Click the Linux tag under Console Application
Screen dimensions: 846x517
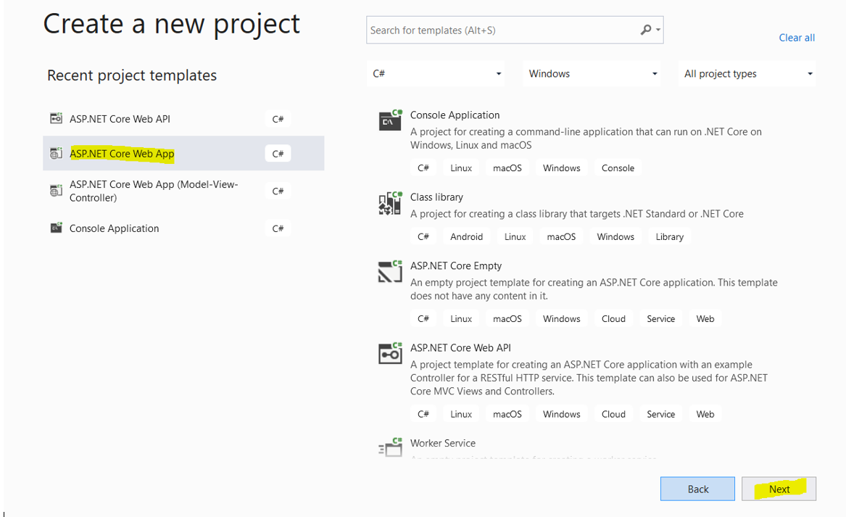click(x=461, y=167)
